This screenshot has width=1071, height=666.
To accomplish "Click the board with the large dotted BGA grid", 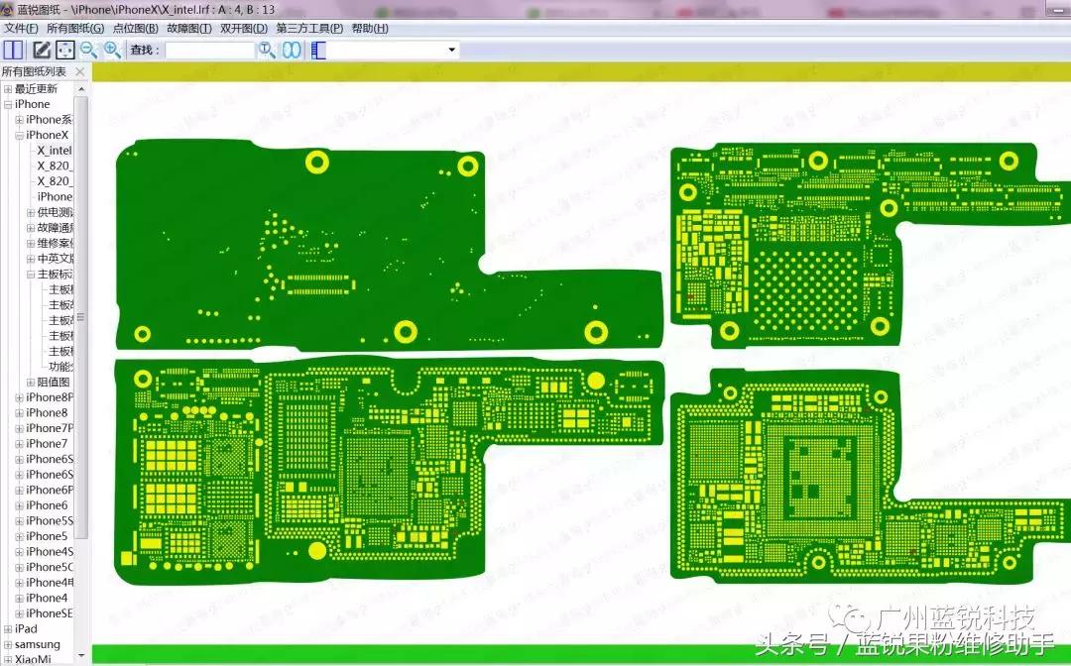I will (871, 244).
